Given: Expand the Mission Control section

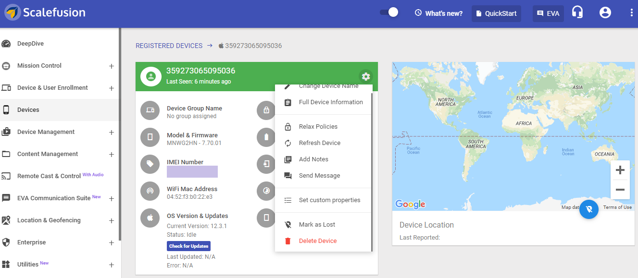Looking at the screenshot, I should [x=112, y=66].
